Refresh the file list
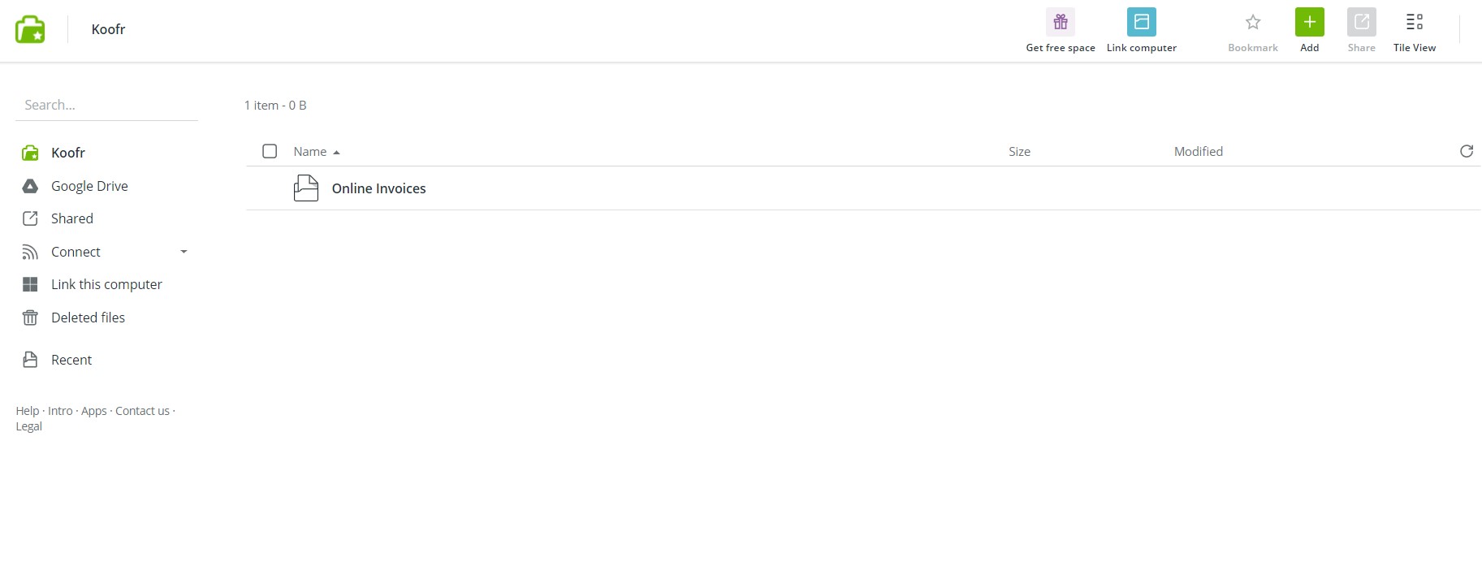 [x=1466, y=151]
